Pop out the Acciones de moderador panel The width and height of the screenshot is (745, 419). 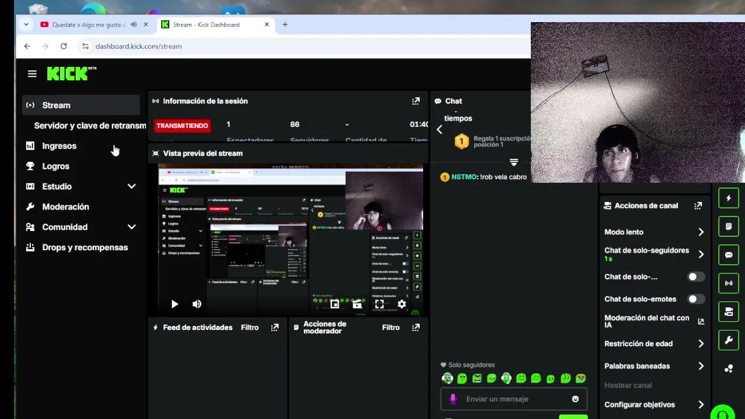(x=416, y=328)
